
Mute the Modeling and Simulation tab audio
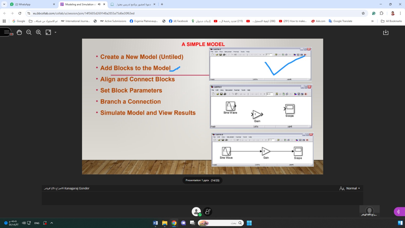click(x=99, y=4)
